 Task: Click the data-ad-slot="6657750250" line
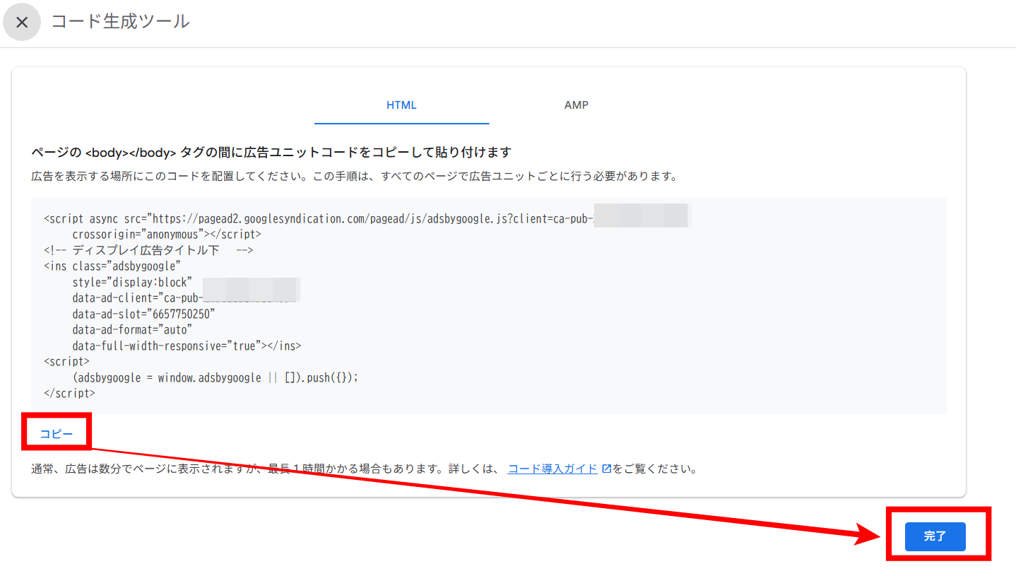click(x=143, y=314)
